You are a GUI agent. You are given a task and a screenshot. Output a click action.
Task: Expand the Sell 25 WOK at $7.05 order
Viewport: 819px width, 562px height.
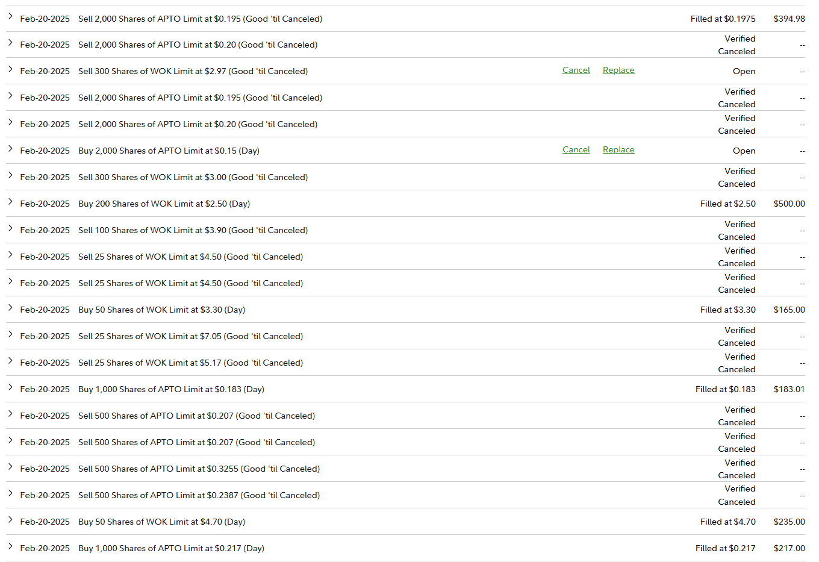(x=10, y=334)
